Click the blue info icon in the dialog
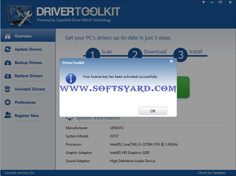The width and height of the screenshot is (236, 176). coord(71,78)
